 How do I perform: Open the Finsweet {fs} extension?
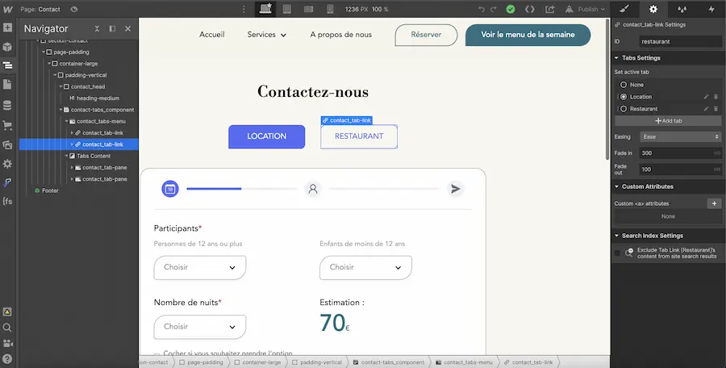tap(7, 201)
